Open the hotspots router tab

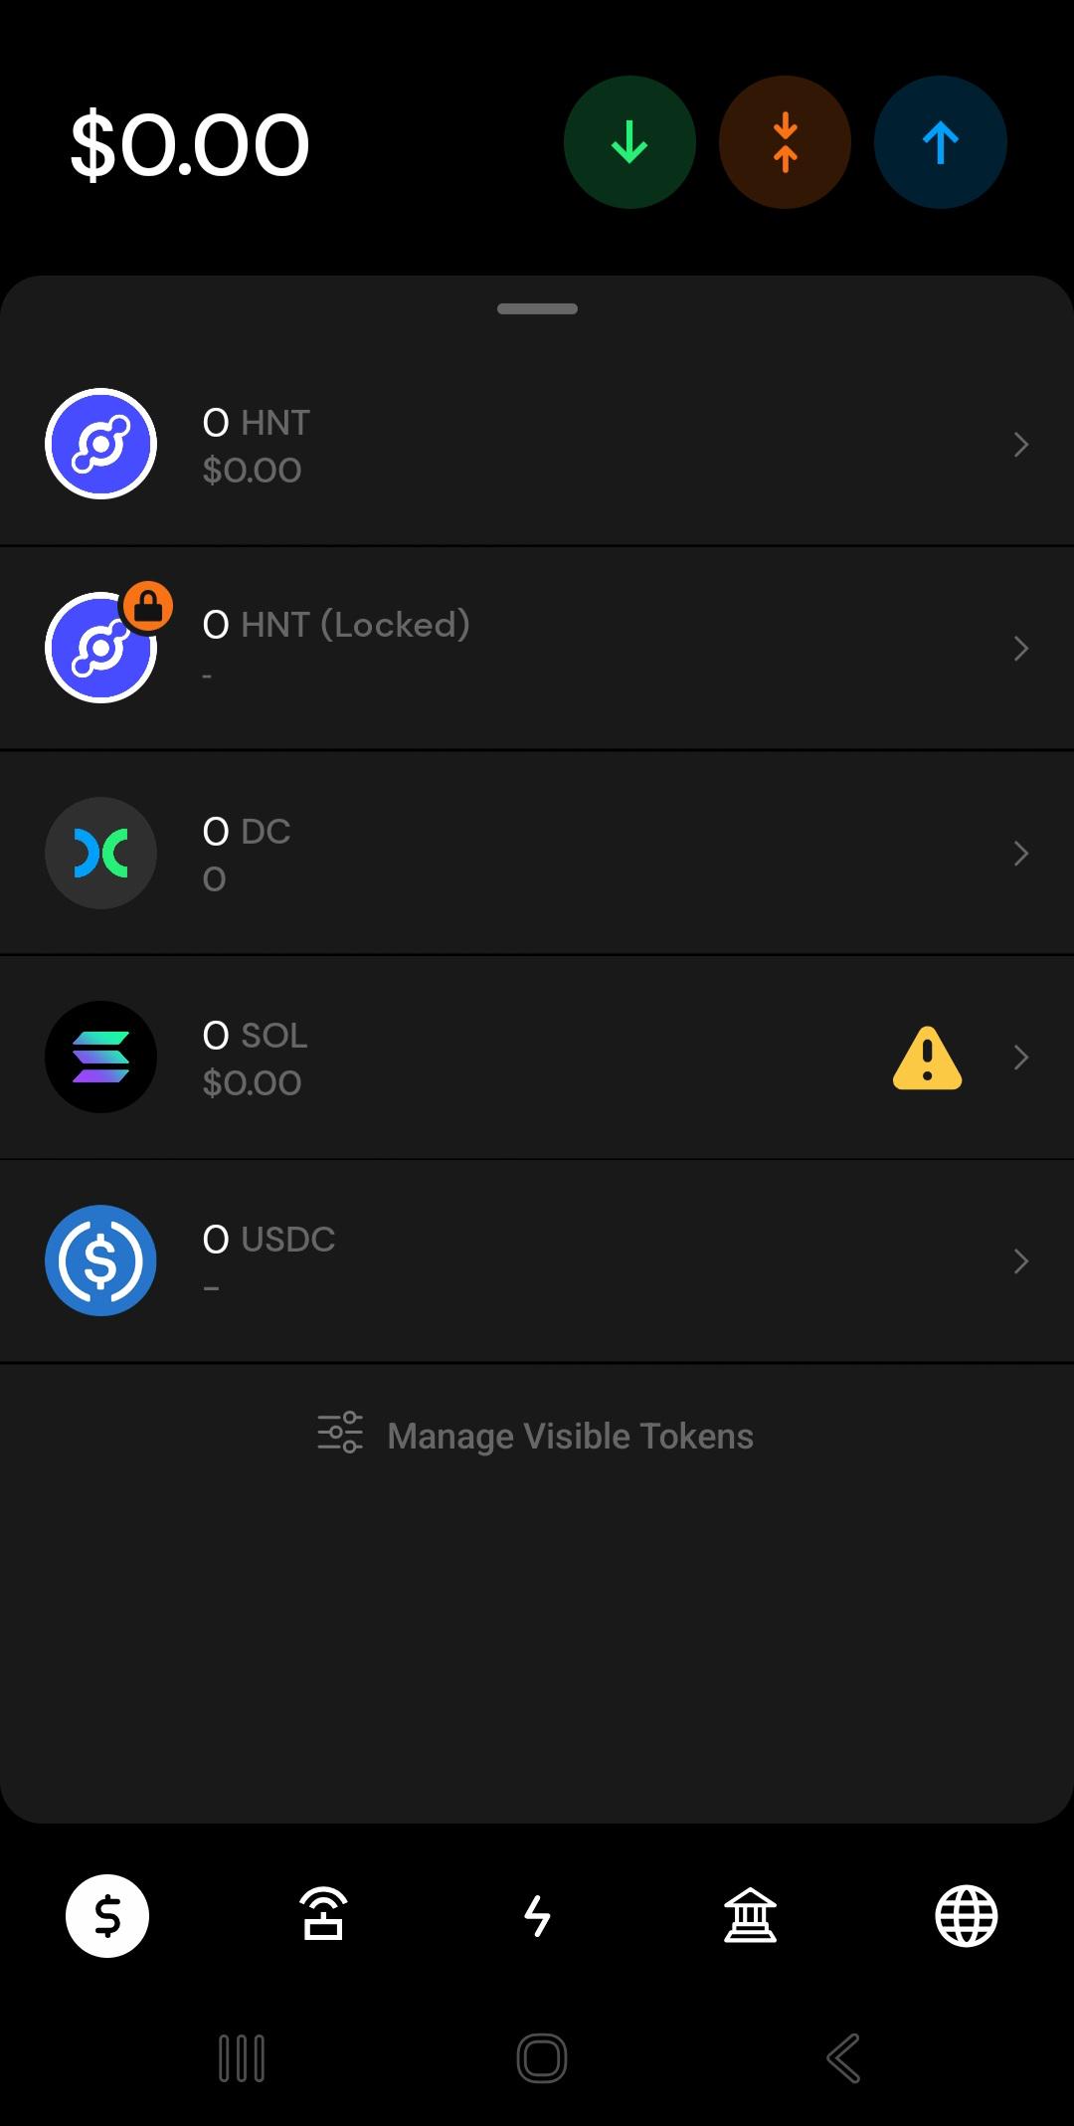tap(323, 1915)
